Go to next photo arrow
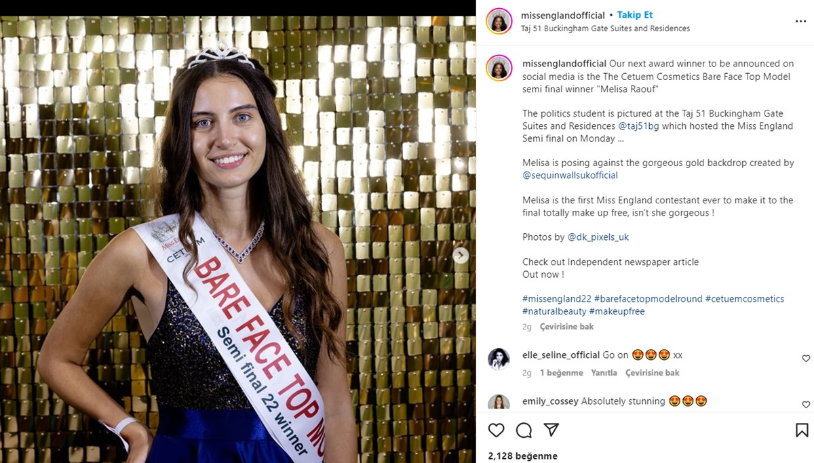This screenshot has height=463, width=814. [x=461, y=256]
